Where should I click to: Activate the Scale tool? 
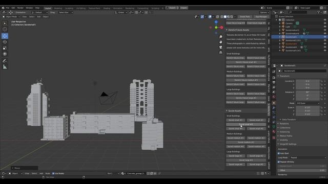tap(5, 48)
